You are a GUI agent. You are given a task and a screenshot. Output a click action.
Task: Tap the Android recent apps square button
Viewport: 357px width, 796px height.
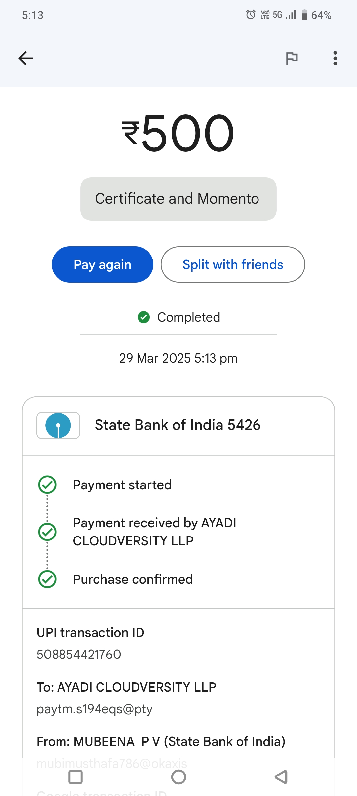75,777
